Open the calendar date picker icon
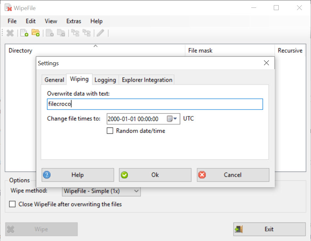Viewport: 311px width, 241px height. pyautogui.click(x=170, y=119)
